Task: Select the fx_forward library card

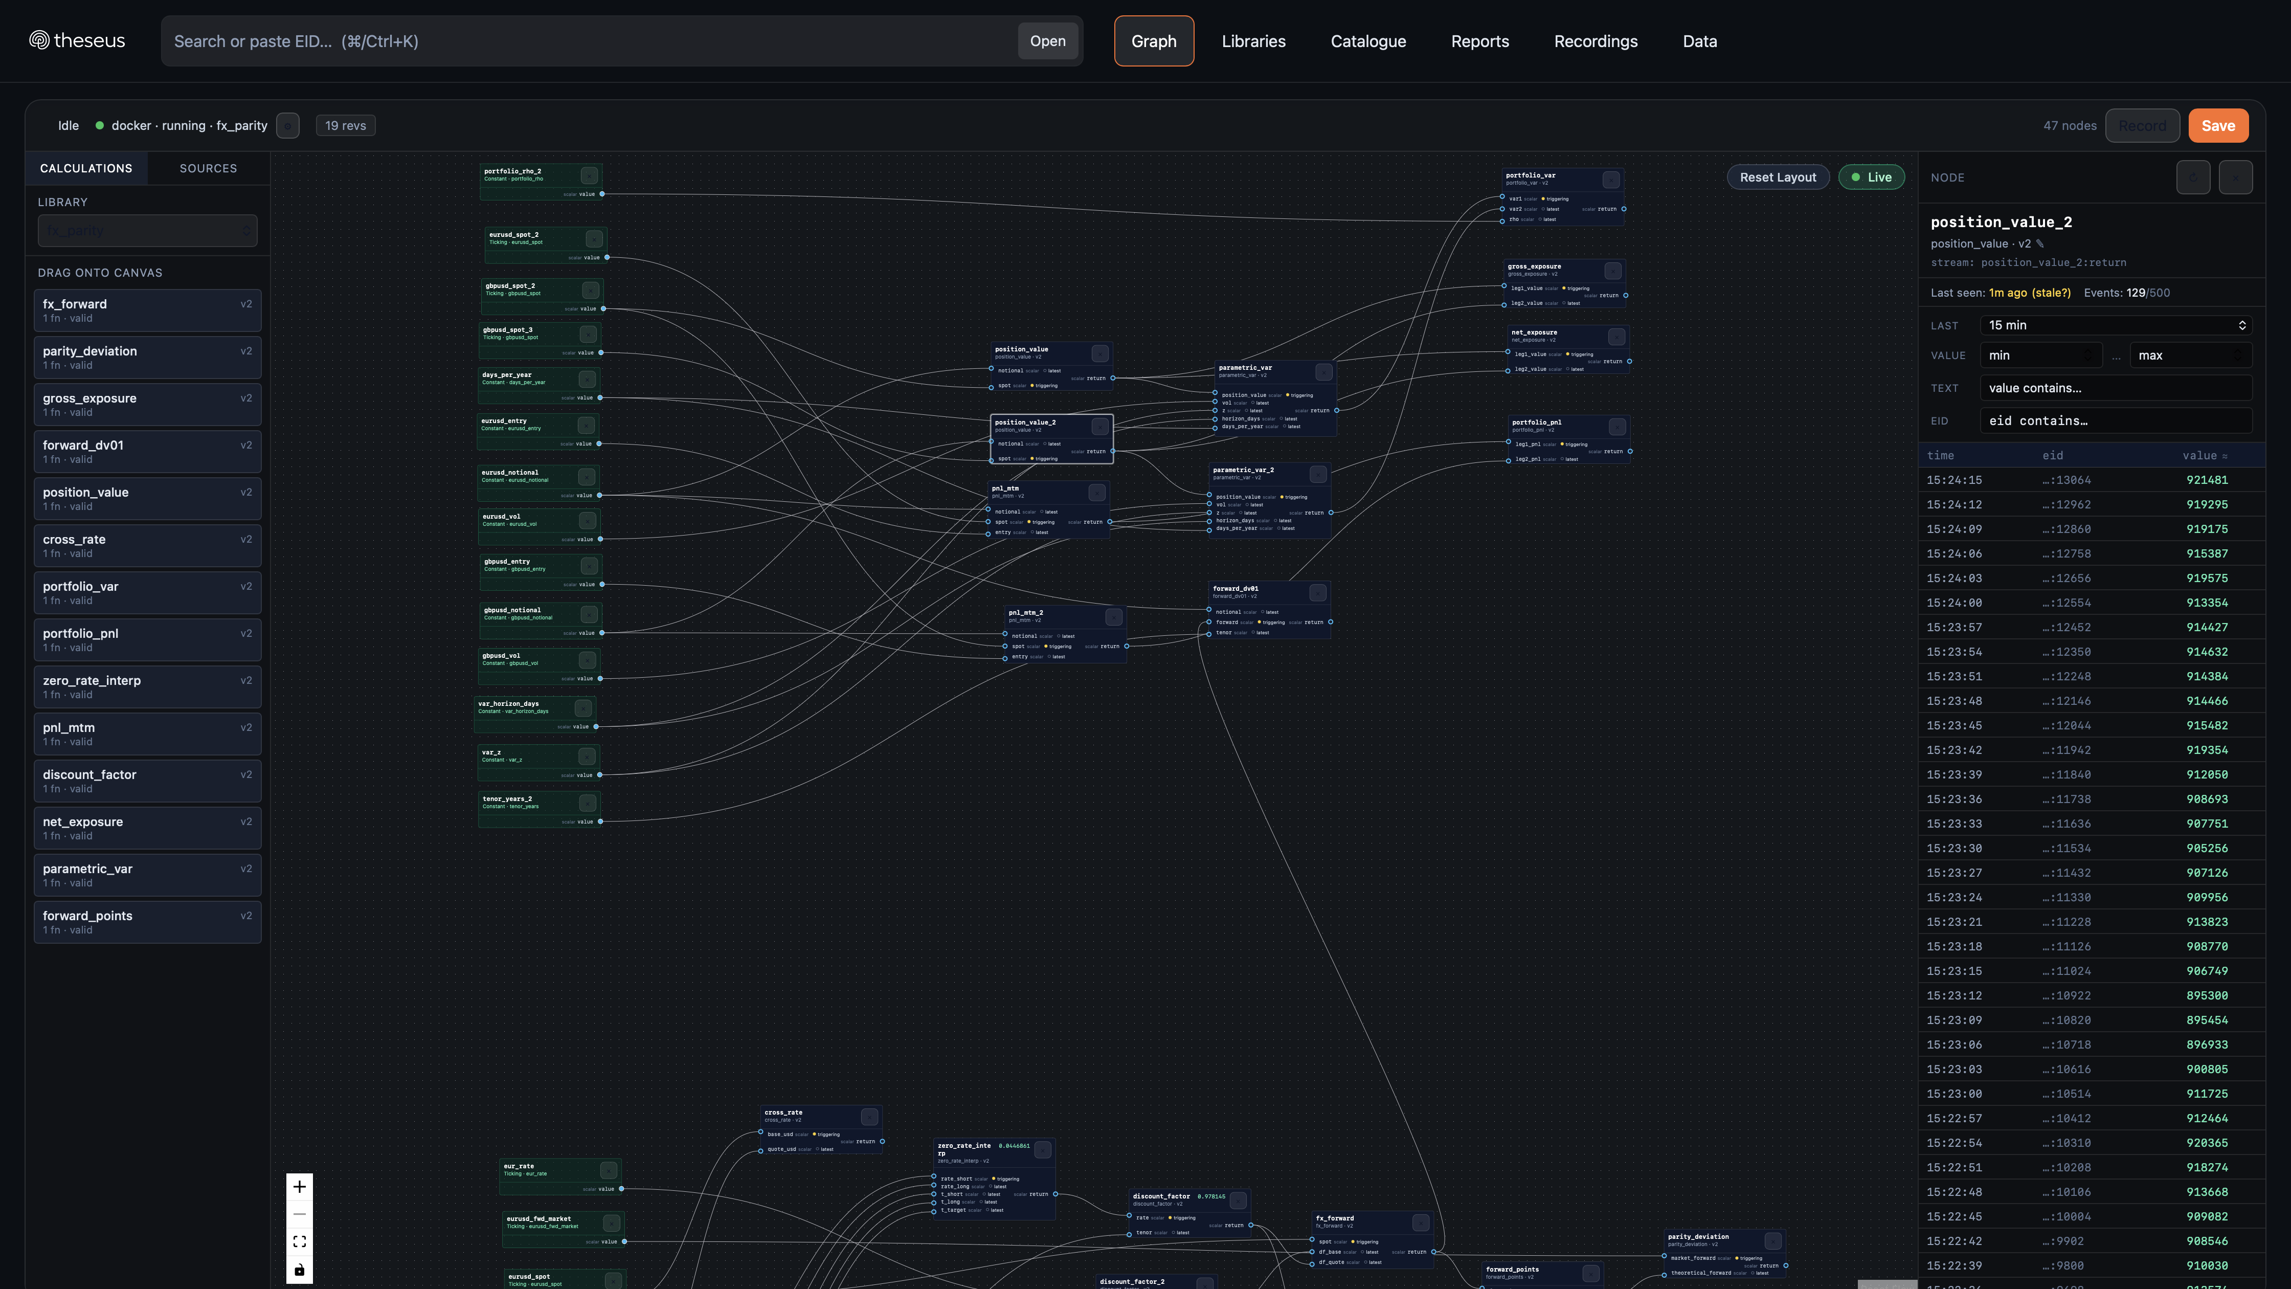Action: tap(148, 310)
